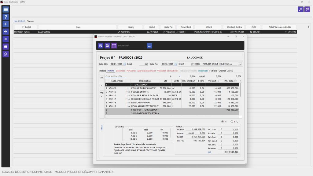Click the question mark help icon
Image resolution: width=313 pixels, height=176 pixels.
pyautogui.click(x=6, y=17)
